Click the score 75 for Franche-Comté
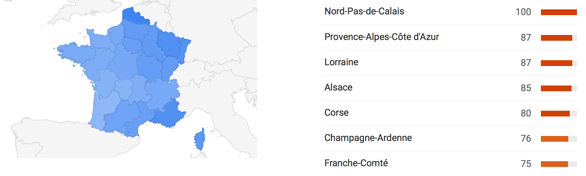586x176 pixels. click(x=526, y=164)
